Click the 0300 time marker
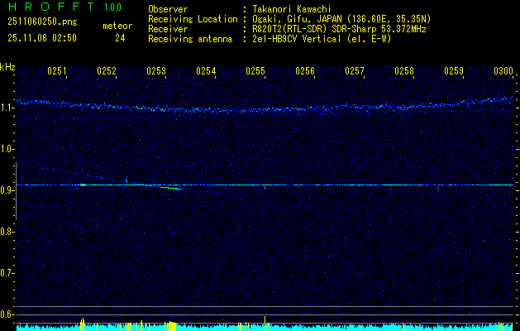This screenshot has width=520, height=331. (x=503, y=72)
